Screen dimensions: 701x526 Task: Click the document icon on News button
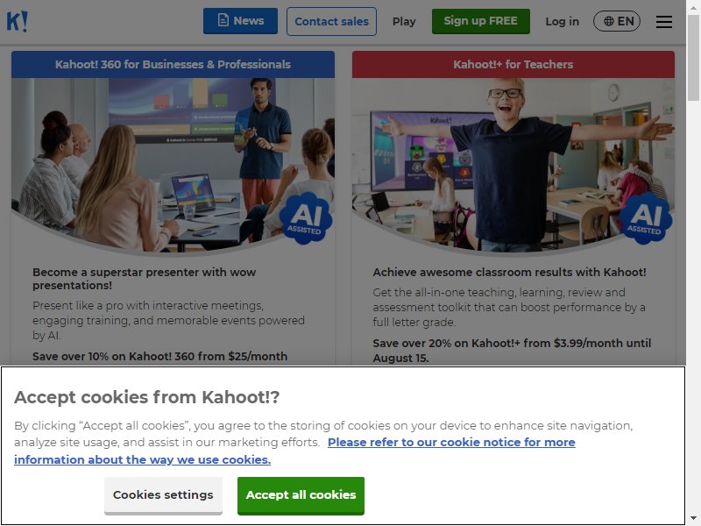pos(223,20)
